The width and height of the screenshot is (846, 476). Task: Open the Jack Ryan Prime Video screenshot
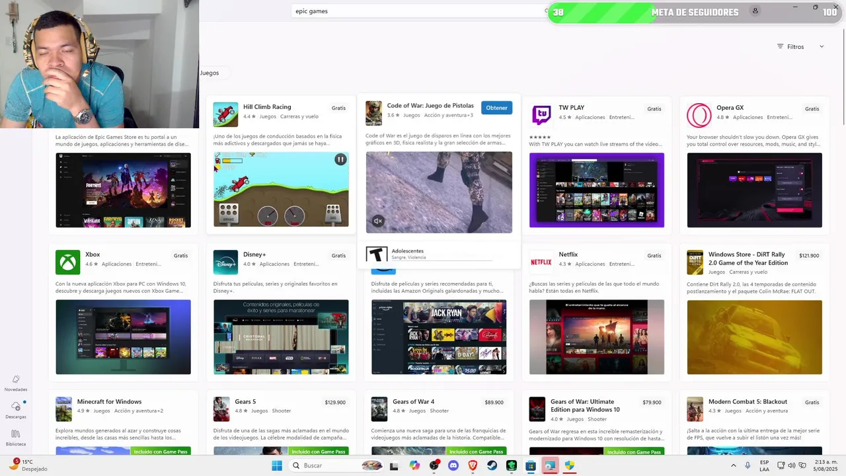click(439, 337)
